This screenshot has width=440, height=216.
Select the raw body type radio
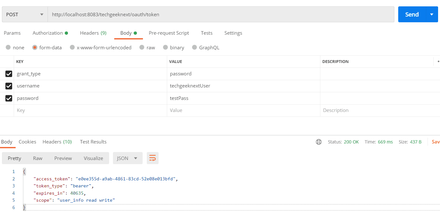[142, 47]
